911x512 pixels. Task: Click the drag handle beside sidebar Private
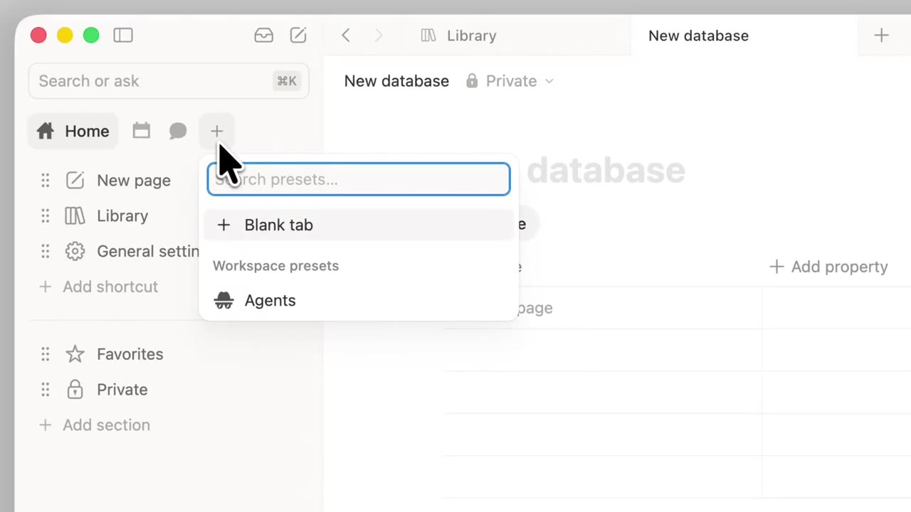pyautogui.click(x=46, y=390)
